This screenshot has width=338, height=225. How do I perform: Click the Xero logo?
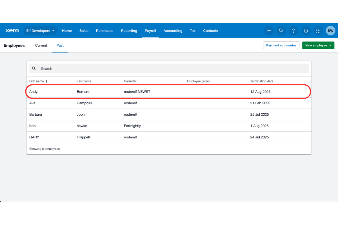(x=12, y=31)
